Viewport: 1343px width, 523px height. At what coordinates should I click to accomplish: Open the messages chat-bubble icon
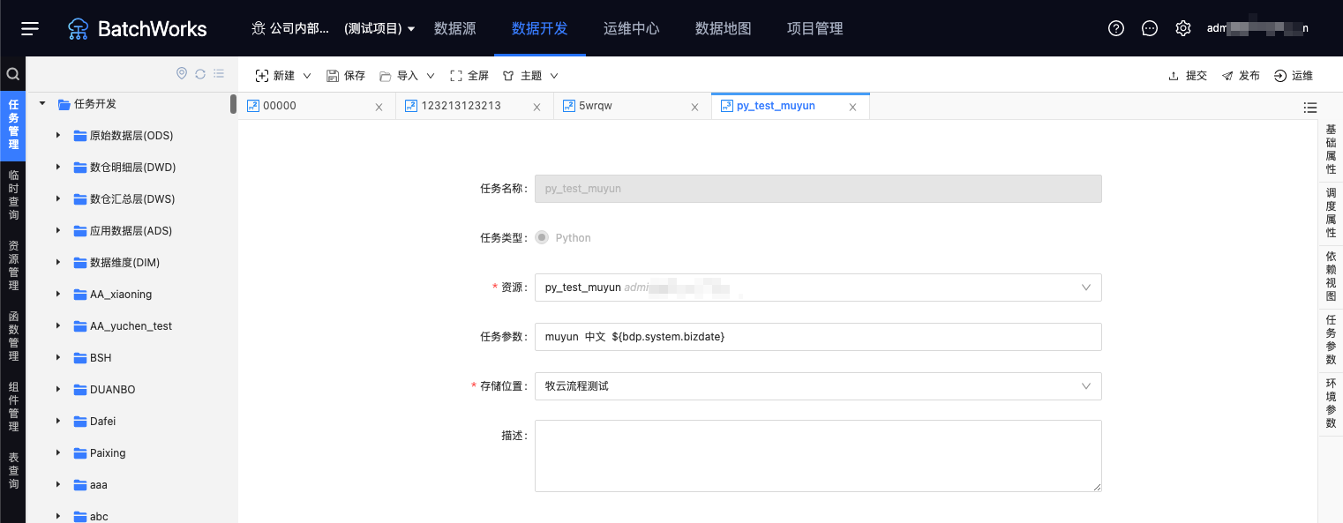pyautogui.click(x=1150, y=28)
